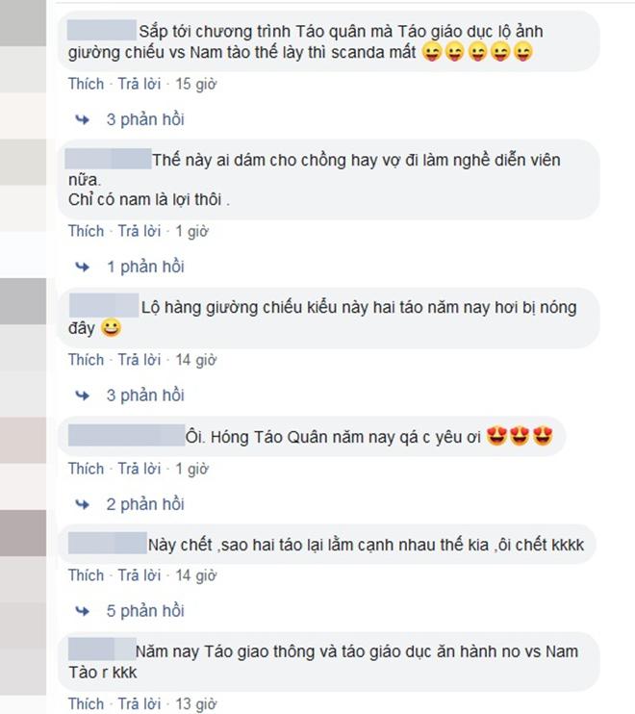Image resolution: width=635 pixels, height=714 pixels.
Task: Click 'Thích' on the 'Lộ hàng giường chiếu' comment
Action: pyautogui.click(x=86, y=360)
